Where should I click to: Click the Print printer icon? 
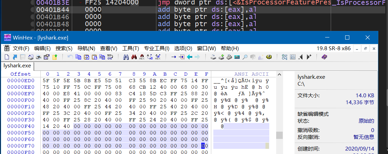click(x=39, y=57)
